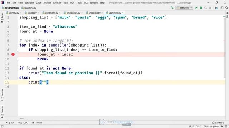The width and height of the screenshot is (229, 128).
Task: Click the Run Anything window icon
Action: [x=222, y=8]
